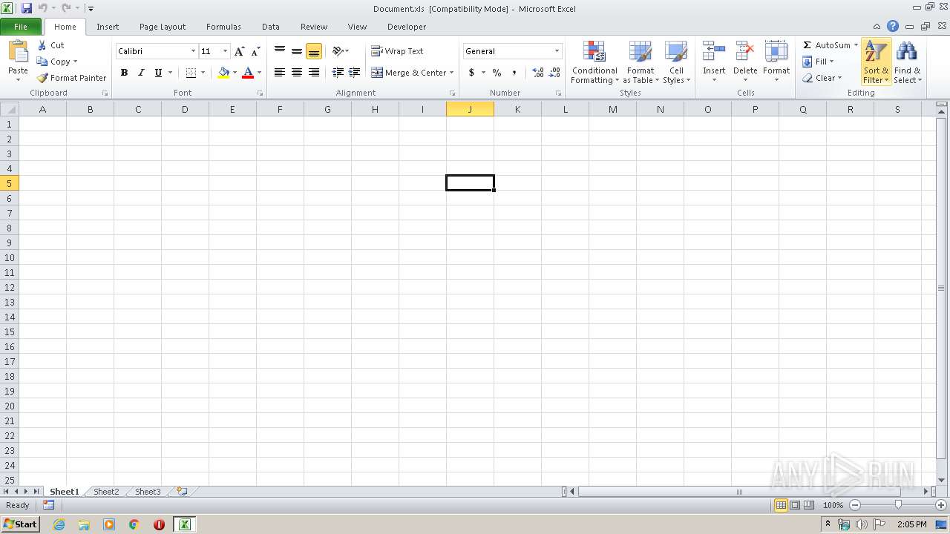Open the Calibri font name dropdown

[x=193, y=51]
